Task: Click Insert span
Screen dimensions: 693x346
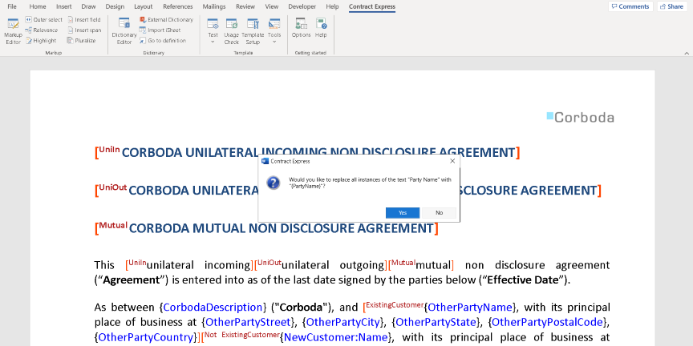Action: (x=84, y=30)
